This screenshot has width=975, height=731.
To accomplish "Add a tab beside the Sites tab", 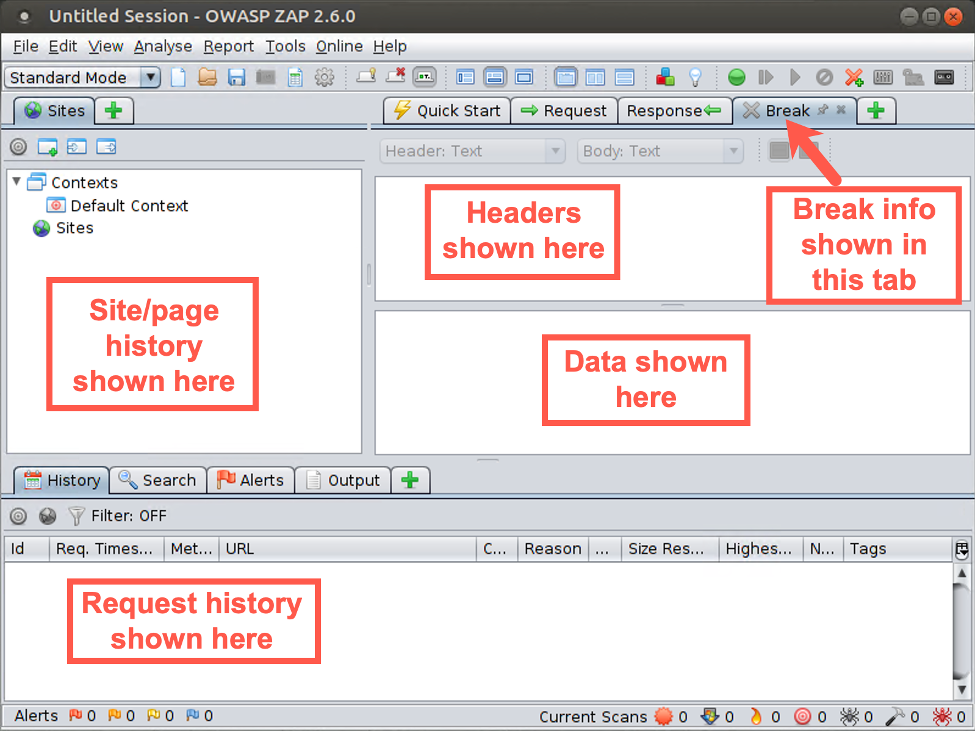I will point(113,110).
